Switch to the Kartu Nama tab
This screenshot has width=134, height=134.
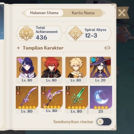tap(83, 13)
